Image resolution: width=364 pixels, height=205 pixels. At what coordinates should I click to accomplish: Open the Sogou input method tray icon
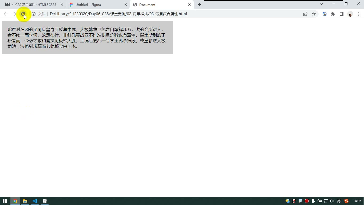tap(346, 201)
